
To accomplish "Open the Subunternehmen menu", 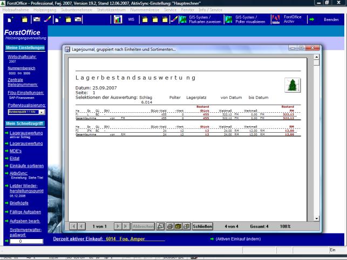I will pyautogui.click(x=77, y=10).
